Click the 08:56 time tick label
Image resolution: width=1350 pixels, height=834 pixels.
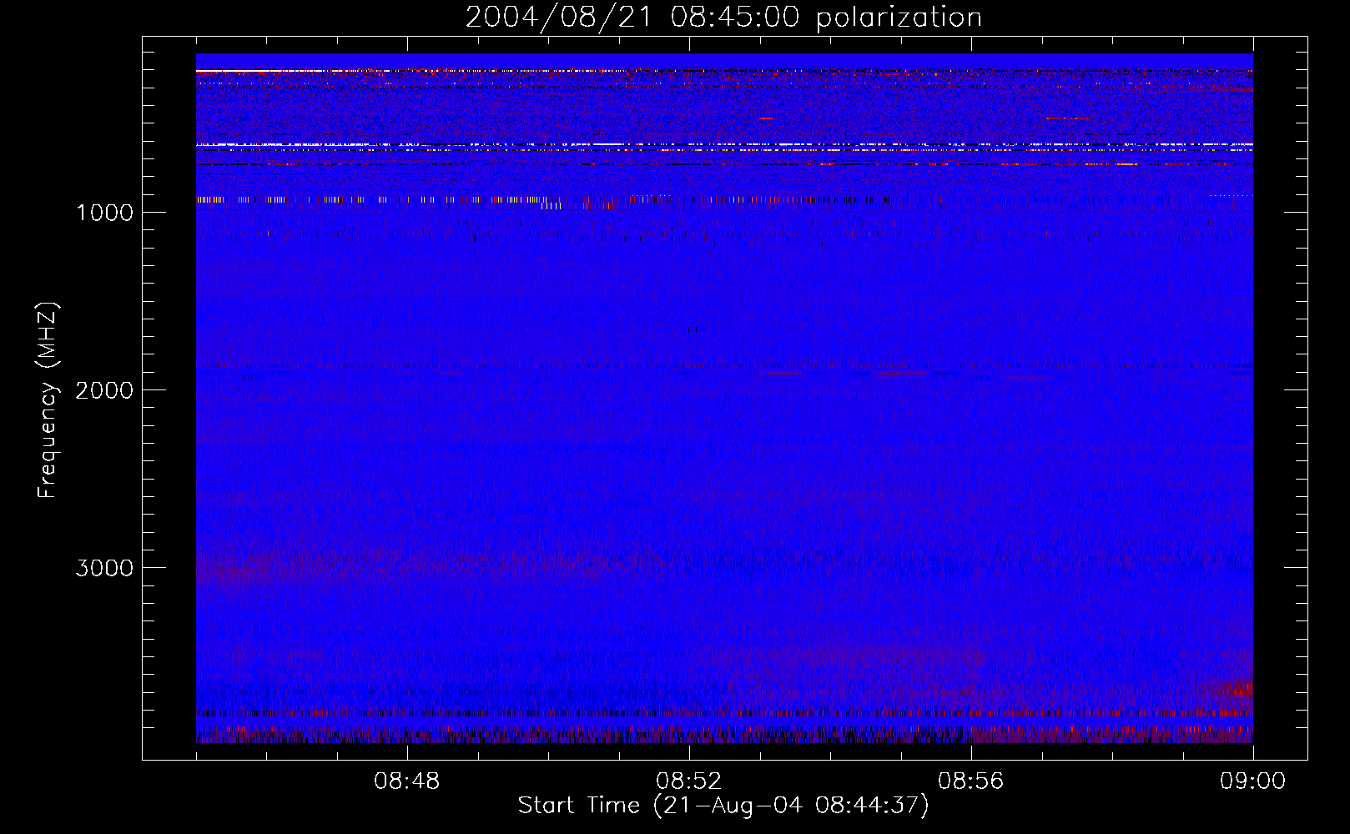pyautogui.click(x=971, y=781)
